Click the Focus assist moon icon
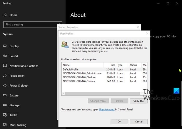 5,76
